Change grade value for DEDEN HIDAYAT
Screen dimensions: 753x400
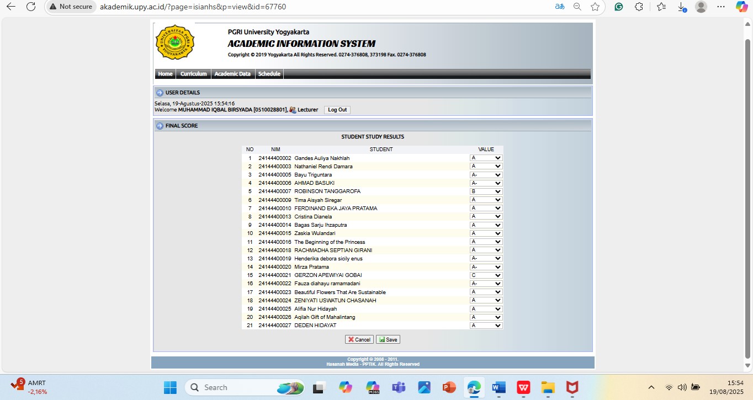point(486,326)
